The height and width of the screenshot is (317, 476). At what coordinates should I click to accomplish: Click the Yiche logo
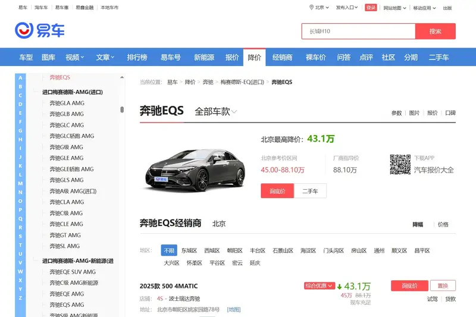click(x=40, y=30)
